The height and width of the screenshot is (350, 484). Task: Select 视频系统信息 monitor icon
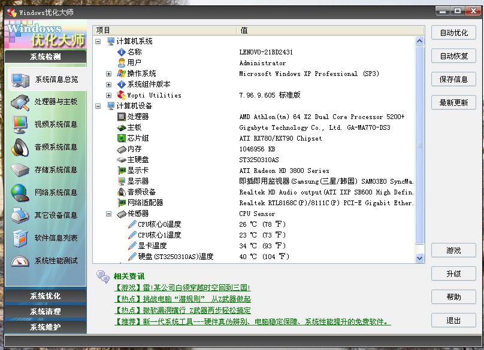click(20, 124)
